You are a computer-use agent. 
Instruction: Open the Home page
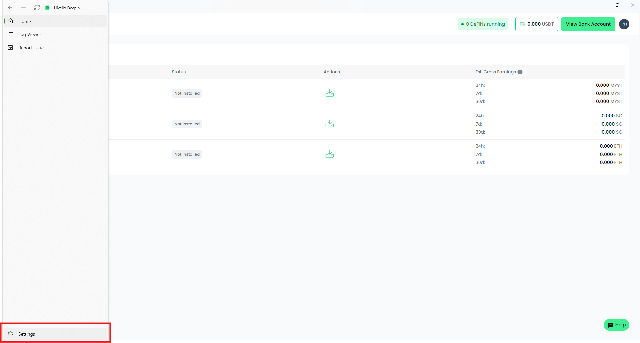55,21
